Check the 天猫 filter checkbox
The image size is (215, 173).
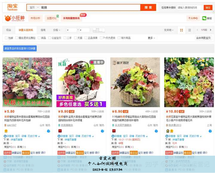pos(75,38)
